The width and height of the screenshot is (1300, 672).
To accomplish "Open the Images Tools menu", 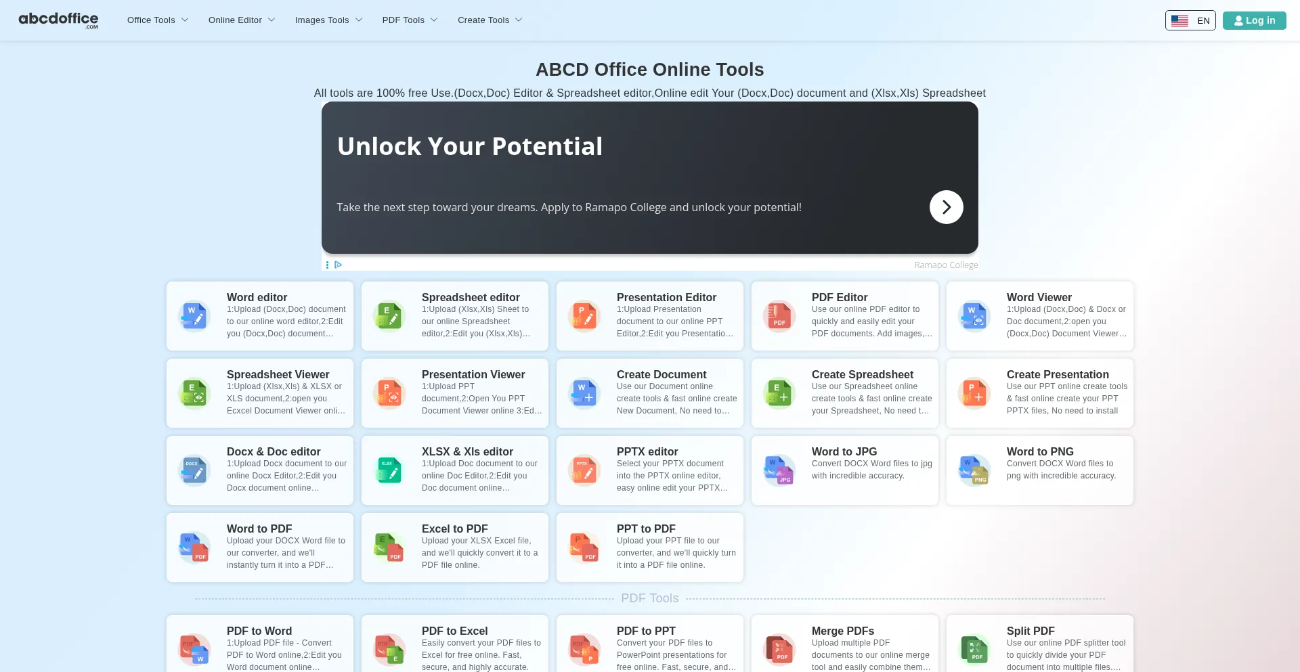I will point(328,20).
